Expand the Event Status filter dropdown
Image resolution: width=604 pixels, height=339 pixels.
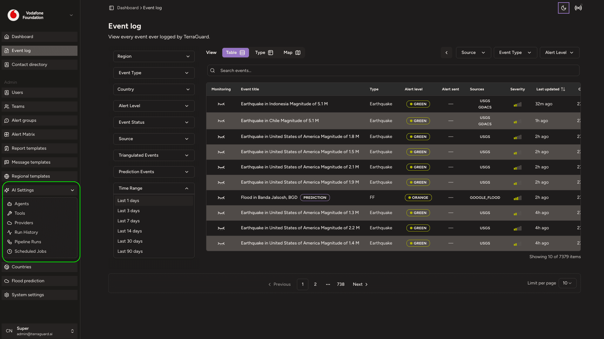coord(154,122)
